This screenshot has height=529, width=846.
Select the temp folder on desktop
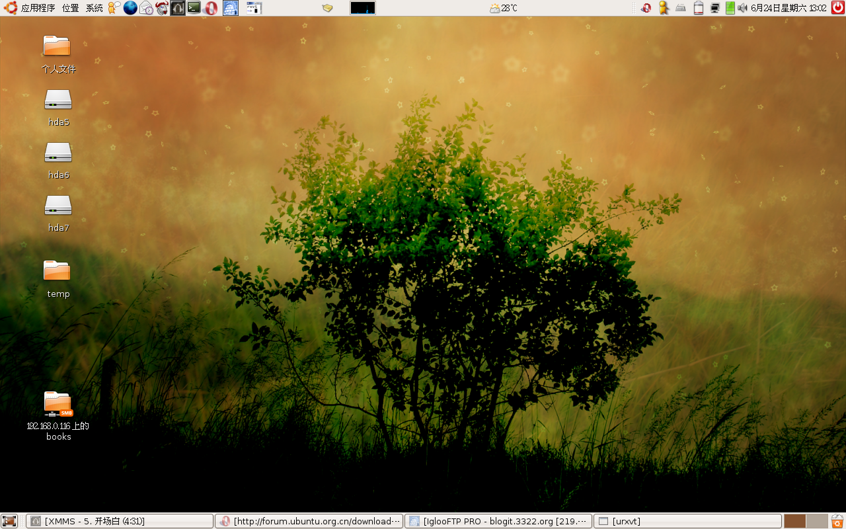pos(58,279)
